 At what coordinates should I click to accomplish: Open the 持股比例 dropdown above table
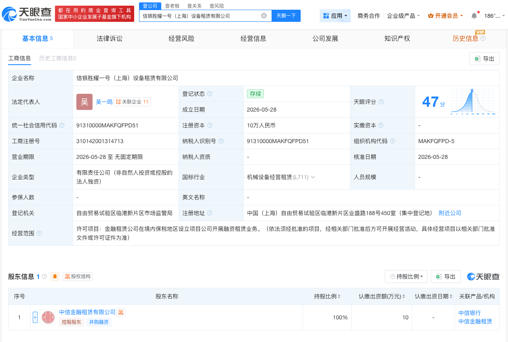click(x=406, y=277)
